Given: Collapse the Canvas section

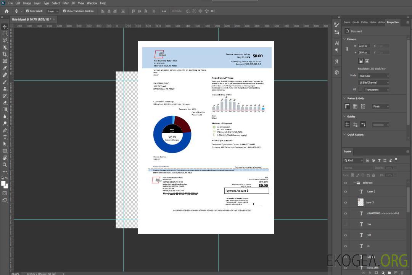Looking at the screenshot, I should point(344,39).
